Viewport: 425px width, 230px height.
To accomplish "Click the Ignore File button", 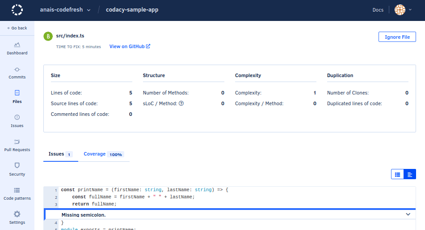I will tap(397, 37).
